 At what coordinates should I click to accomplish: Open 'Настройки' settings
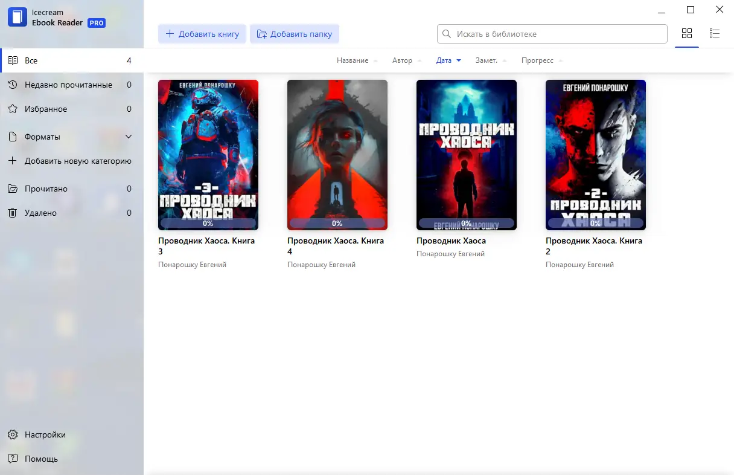pos(72,435)
